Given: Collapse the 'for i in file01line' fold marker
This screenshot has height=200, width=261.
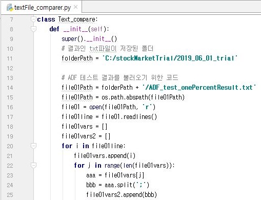Looking at the screenshot, I should click(x=33, y=146).
